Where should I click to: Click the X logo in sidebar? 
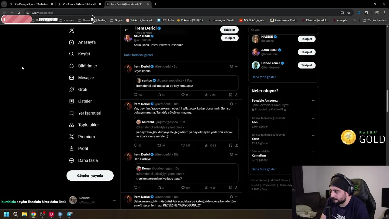pos(71,30)
